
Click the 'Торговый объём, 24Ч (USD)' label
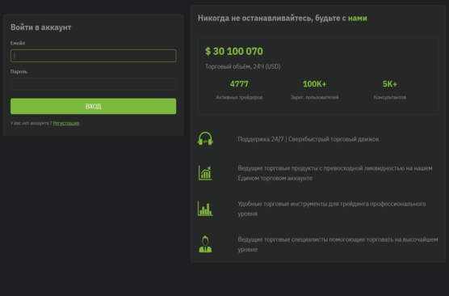pos(243,66)
